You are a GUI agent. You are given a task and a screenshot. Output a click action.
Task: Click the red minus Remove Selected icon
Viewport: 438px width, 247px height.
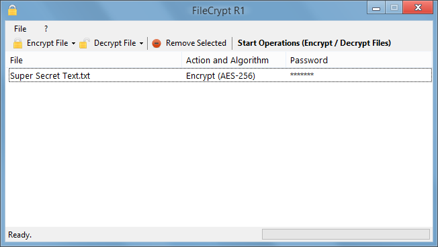point(157,43)
